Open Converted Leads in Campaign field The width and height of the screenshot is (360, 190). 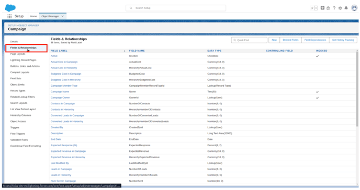click(67, 115)
